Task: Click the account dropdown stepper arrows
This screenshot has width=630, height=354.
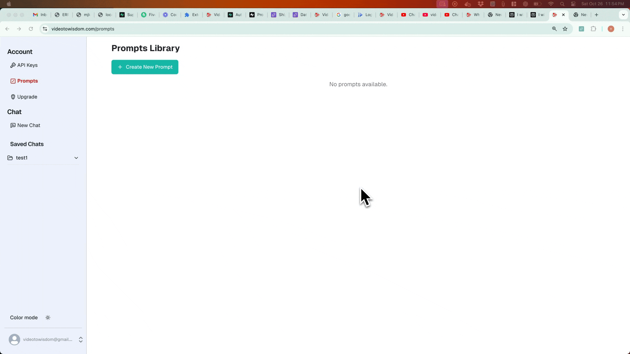Action: 80,339
